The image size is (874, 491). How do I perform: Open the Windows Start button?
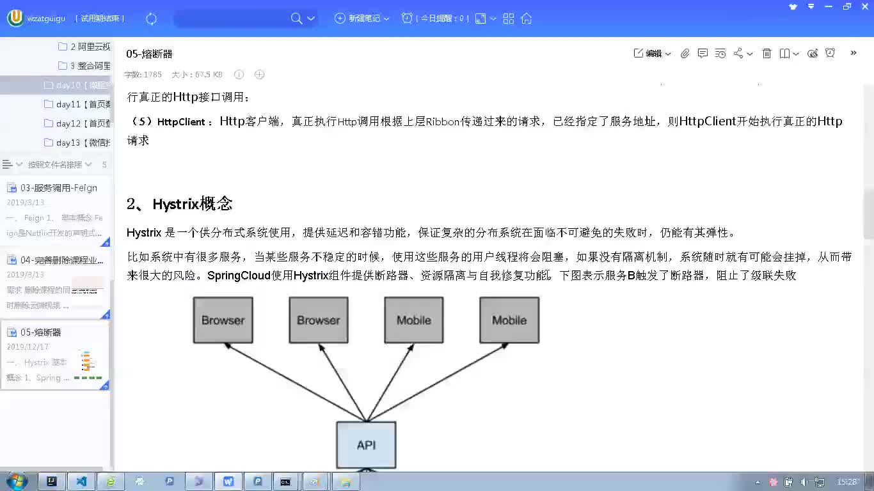16,481
